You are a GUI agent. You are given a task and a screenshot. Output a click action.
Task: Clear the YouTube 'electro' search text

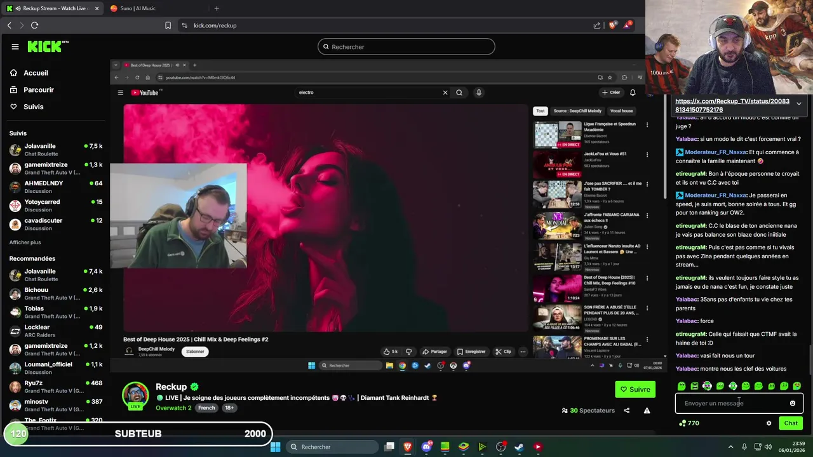point(445,93)
